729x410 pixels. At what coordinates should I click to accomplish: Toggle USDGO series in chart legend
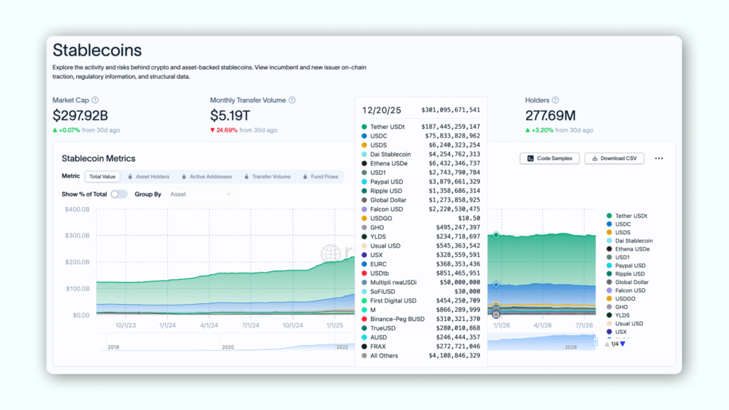pos(621,299)
